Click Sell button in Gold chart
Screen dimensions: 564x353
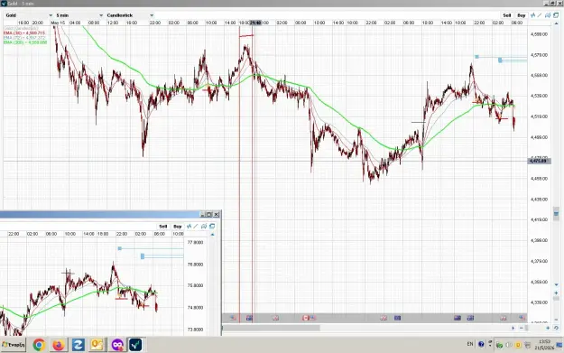[507, 15]
